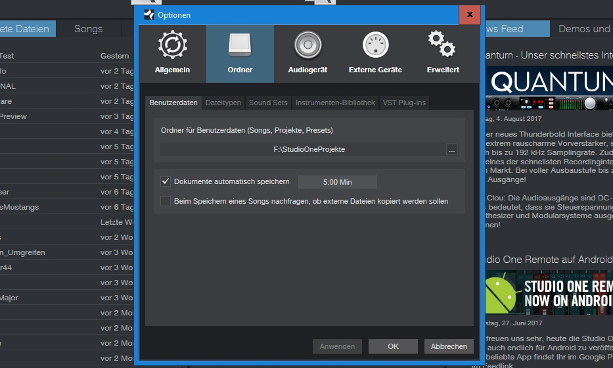Open the Instrumenten-Bibliothek tab
This screenshot has height=368, width=613.
pyautogui.click(x=335, y=103)
